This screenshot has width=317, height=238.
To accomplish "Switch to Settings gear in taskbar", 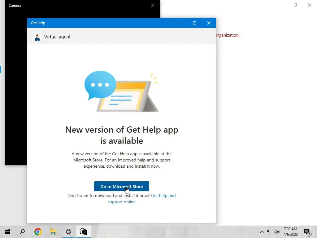I will (x=68, y=232).
